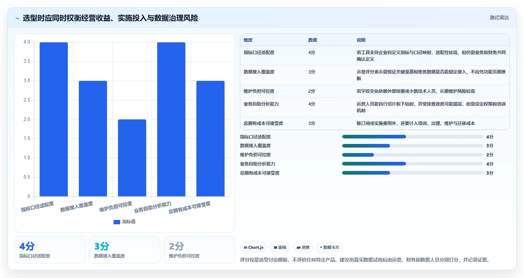524x278 pixels.
Task: Select the 指标口径适配度 bar in the chart
Action: click(54, 119)
